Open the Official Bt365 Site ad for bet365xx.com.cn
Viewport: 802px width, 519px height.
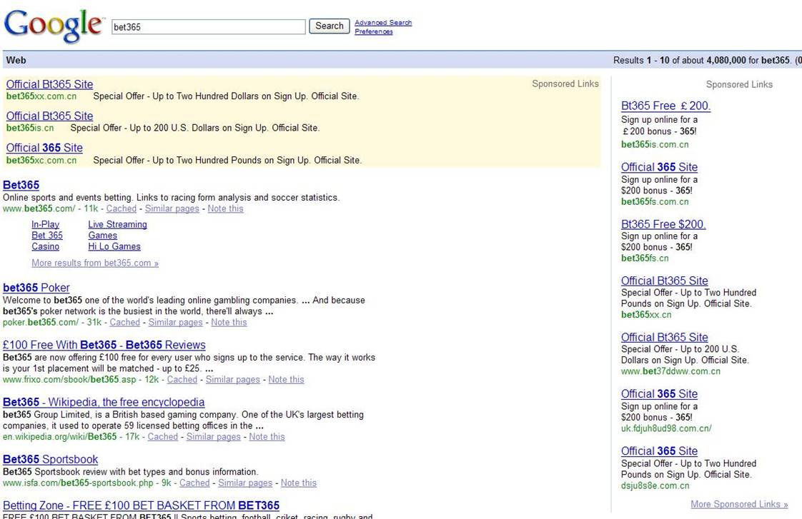pyautogui.click(x=49, y=84)
